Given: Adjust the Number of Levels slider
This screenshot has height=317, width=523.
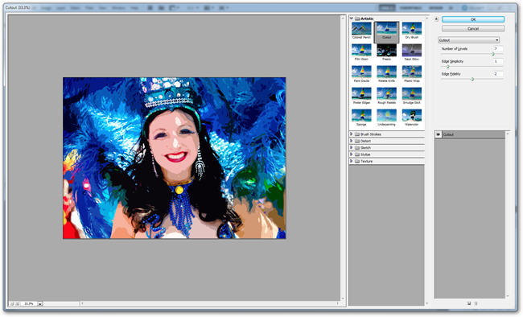Looking at the screenshot, I should click(492, 54).
